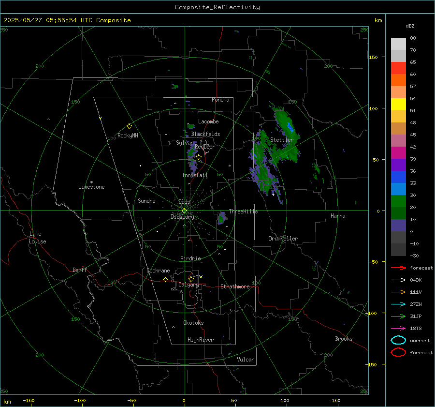The width and height of the screenshot is (435, 407).
Task: Click the green 31JP arrow icon
Action: coord(398,316)
